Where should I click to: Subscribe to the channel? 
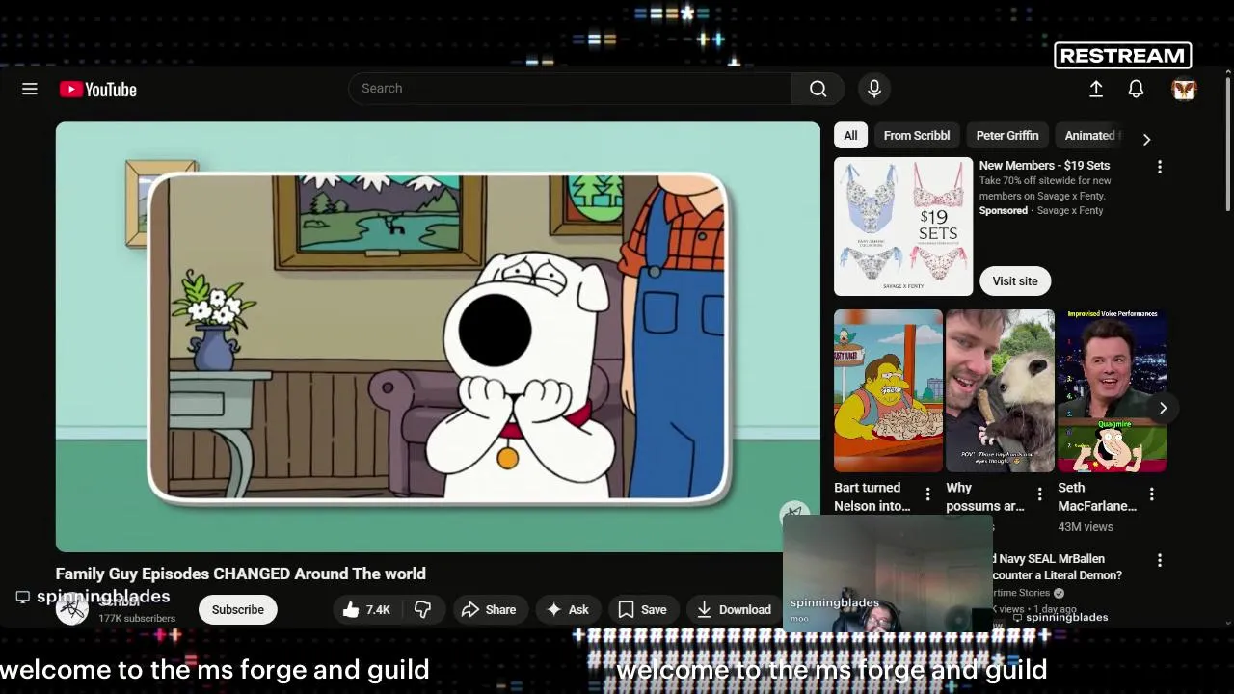(237, 610)
